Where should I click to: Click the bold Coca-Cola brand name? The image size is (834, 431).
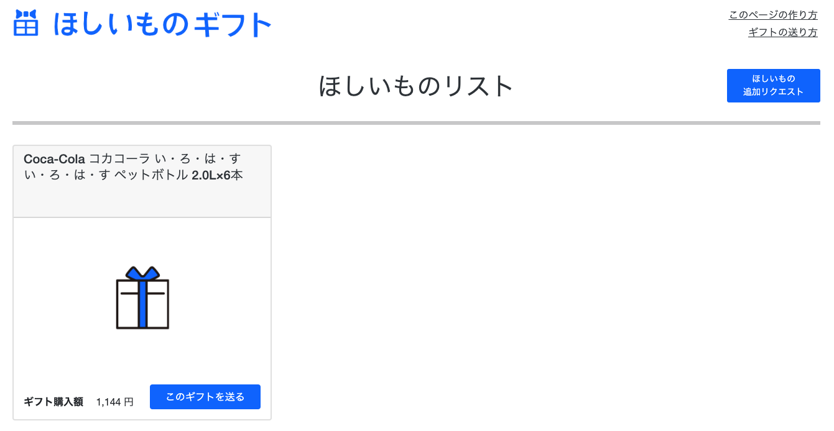(54, 159)
